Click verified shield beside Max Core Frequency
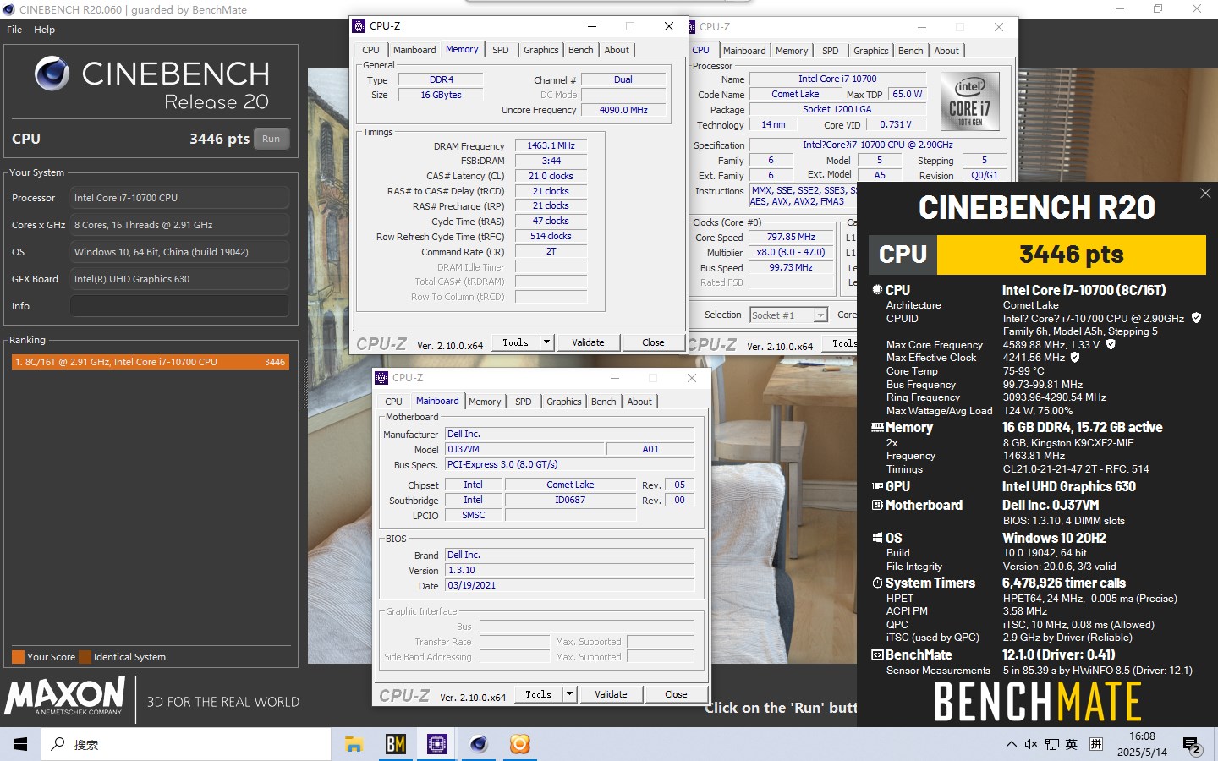The image size is (1218, 761). [1111, 344]
